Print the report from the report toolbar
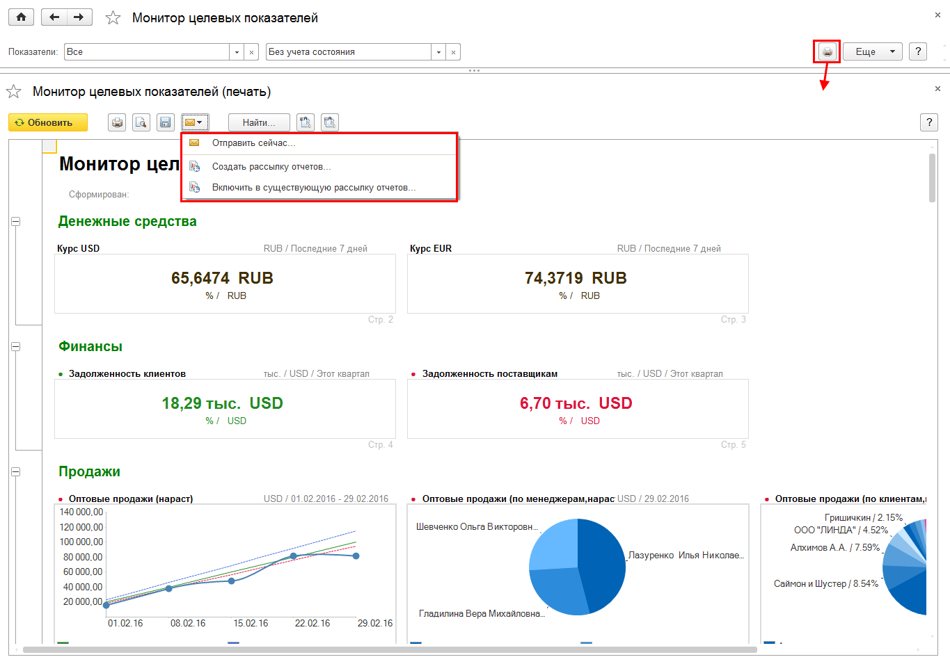The width and height of the screenshot is (950, 664). 118,122
